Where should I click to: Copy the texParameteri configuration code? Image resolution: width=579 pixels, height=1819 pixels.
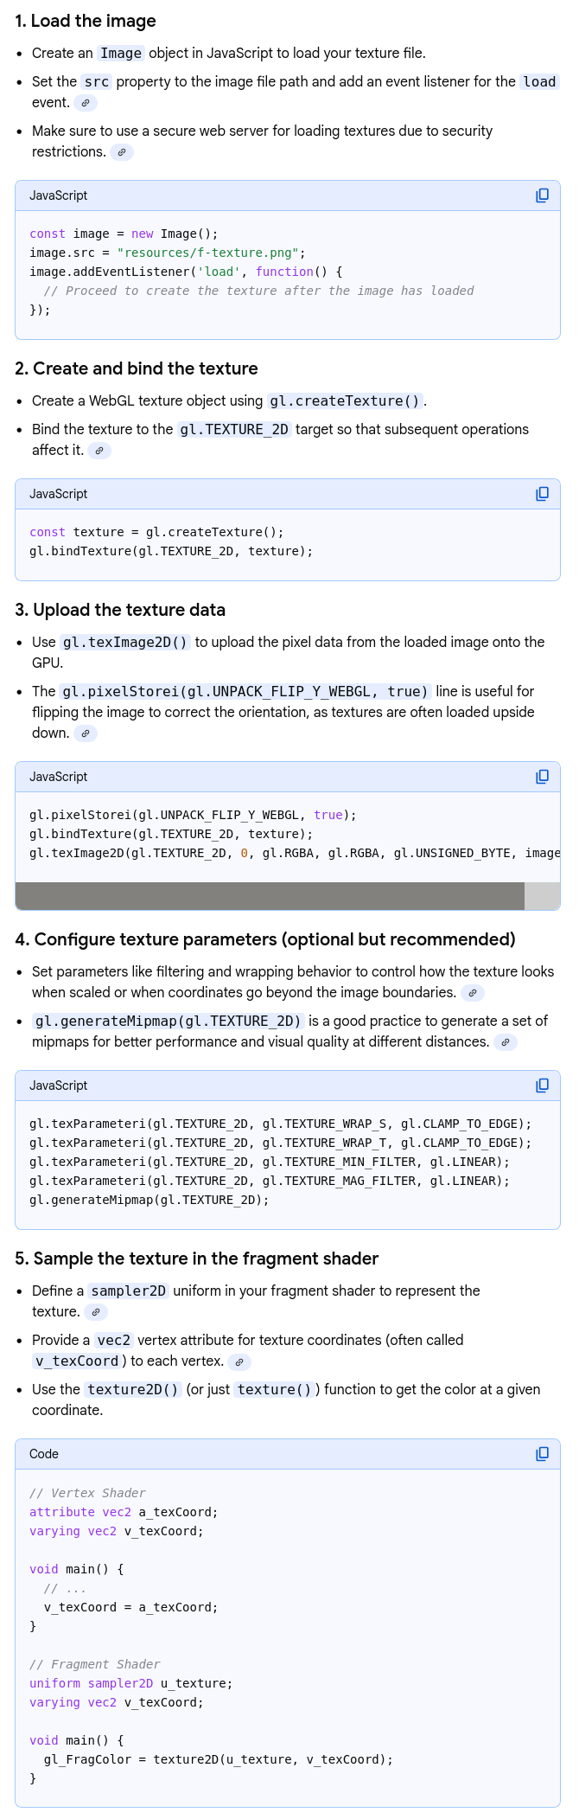[x=542, y=1086]
